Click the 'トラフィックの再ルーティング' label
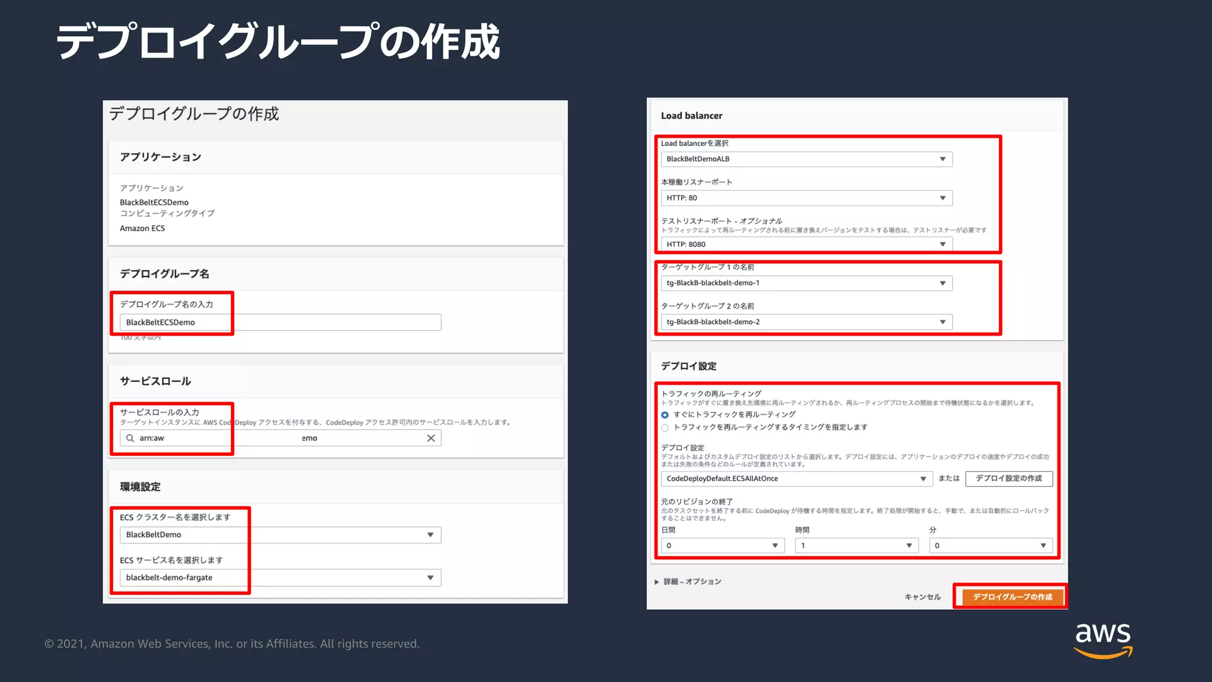This screenshot has height=682, width=1212. pyautogui.click(x=711, y=394)
